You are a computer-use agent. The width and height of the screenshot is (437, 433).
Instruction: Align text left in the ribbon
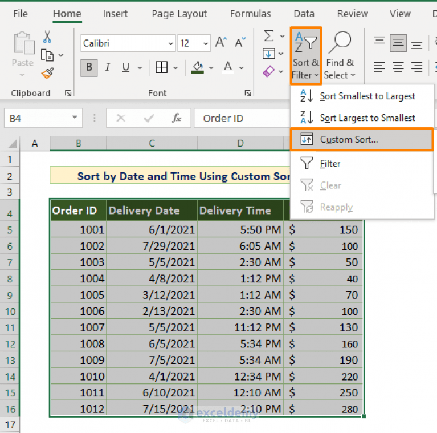(379, 67)
